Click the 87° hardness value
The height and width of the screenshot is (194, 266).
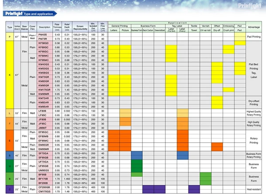coord(17,37)
